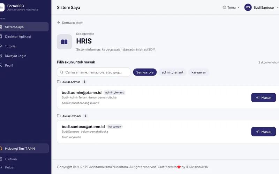This screenshot has width=279, height=174.
Task: Click the sun icon beside Tema
Action: pyautogui.click(x=224, y=7)
